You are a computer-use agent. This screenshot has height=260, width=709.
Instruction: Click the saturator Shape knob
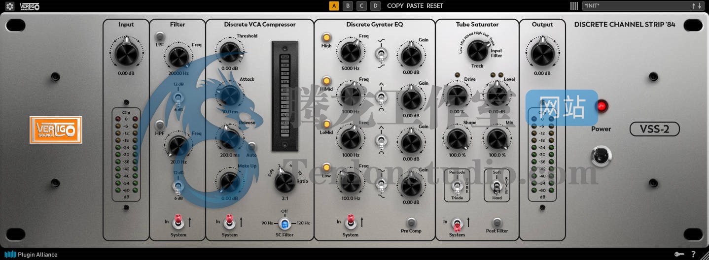[457, 138]
